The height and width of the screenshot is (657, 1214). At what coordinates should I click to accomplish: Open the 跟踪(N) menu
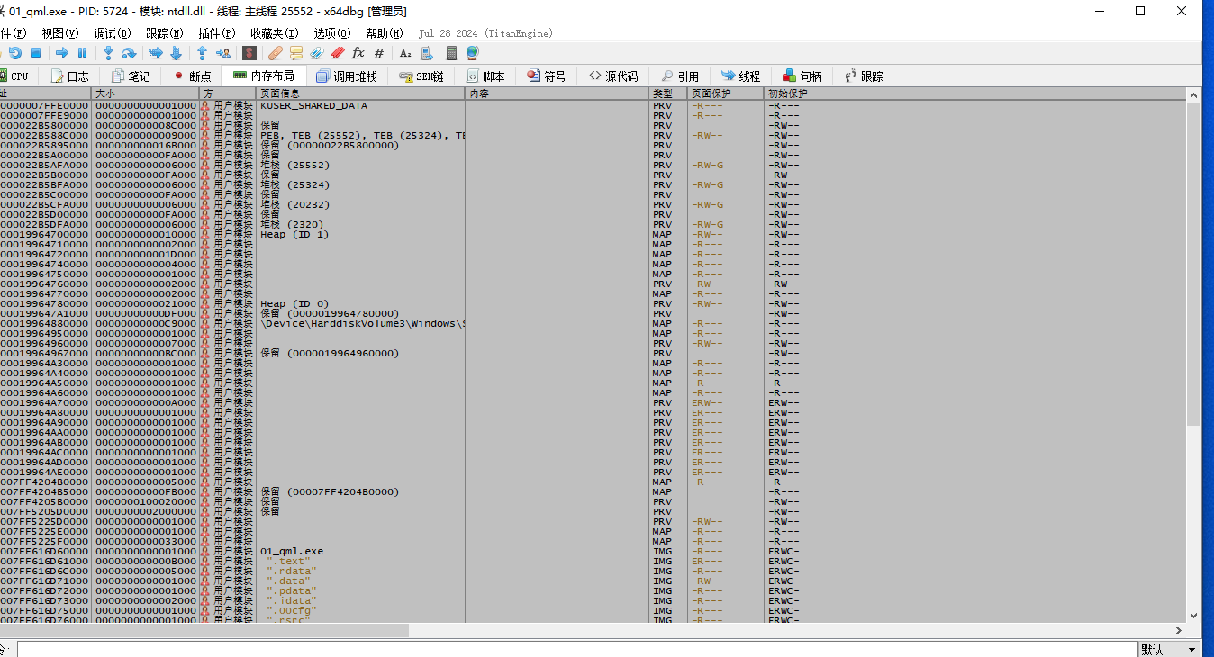coord(165,33)
